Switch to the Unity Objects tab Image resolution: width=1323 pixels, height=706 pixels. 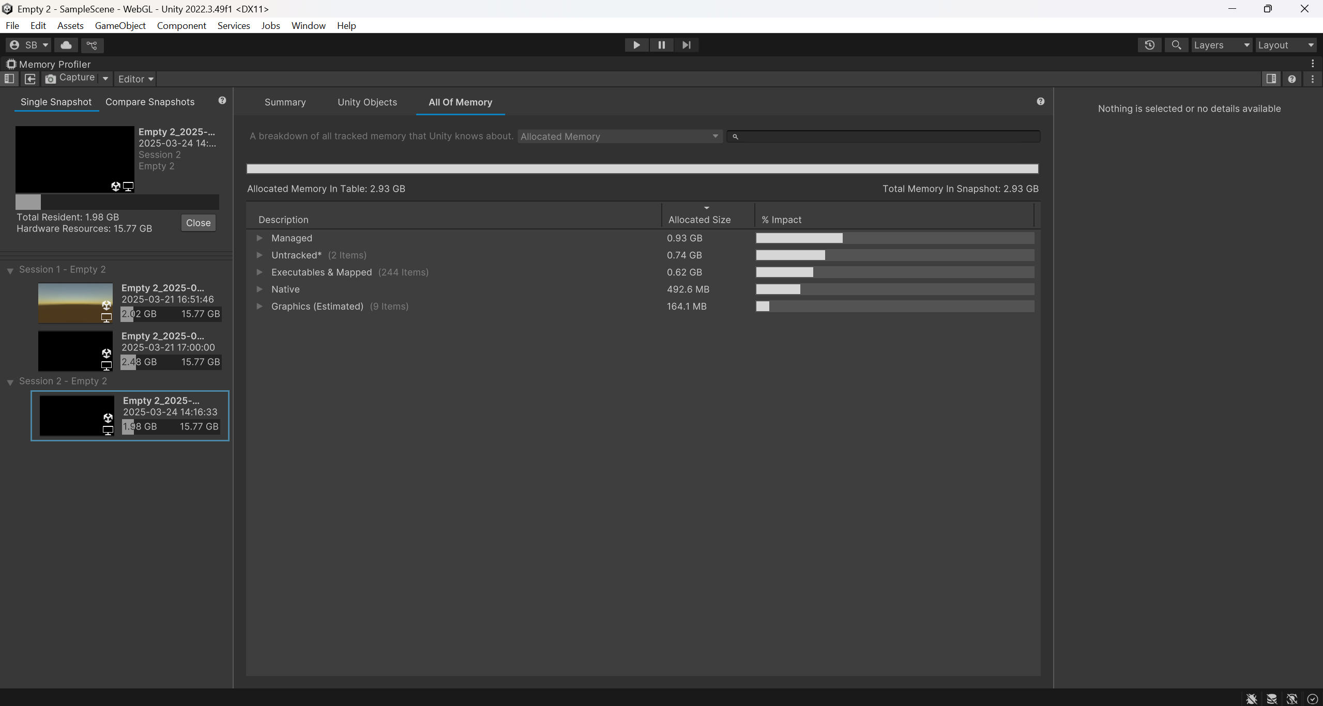tap(367, 102)
